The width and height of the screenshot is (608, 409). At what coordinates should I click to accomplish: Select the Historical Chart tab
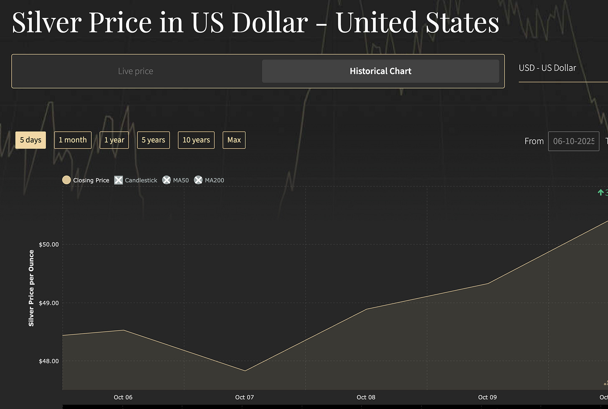point(380,71)
